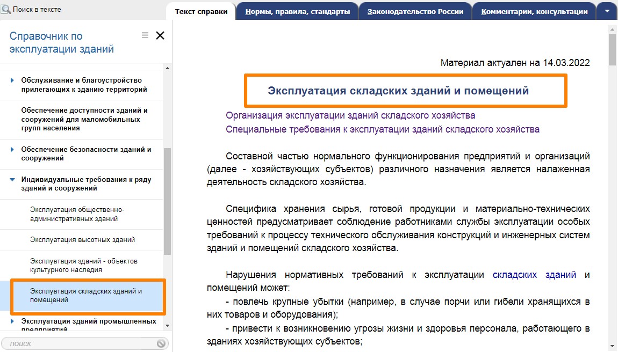Click the sidebar scroll up arrow
This screenshot has width=618, height=352.
(x=167, y=68)
